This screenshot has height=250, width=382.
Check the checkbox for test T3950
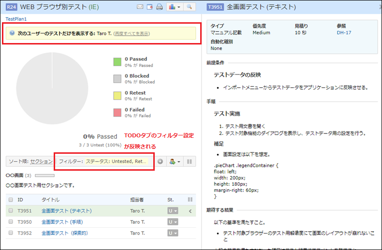[x=11, y=221]
